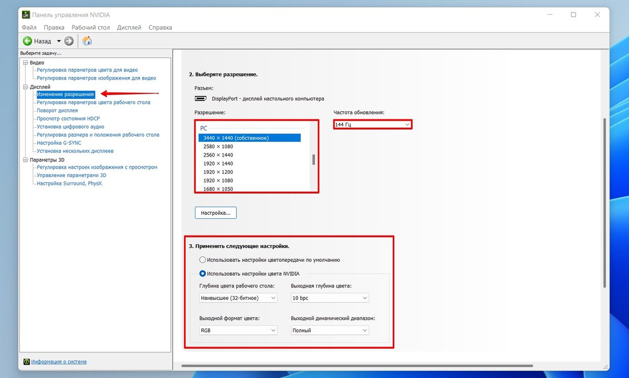629x378 pixels.
Task: Open Выходная глубина цвета 10 bpc dropdown
Action: point(330,298)
